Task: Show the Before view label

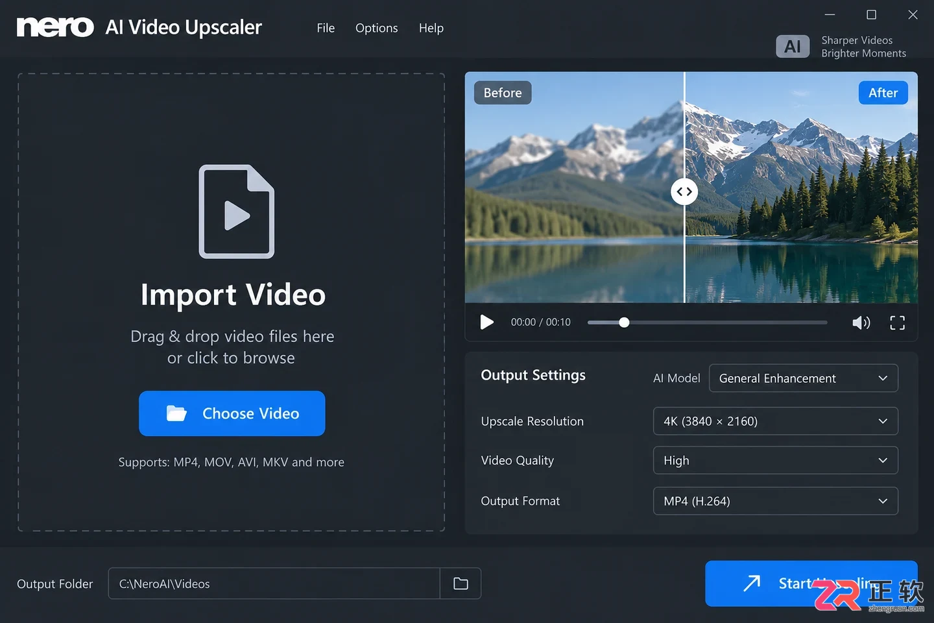Action: coord(503,93)
